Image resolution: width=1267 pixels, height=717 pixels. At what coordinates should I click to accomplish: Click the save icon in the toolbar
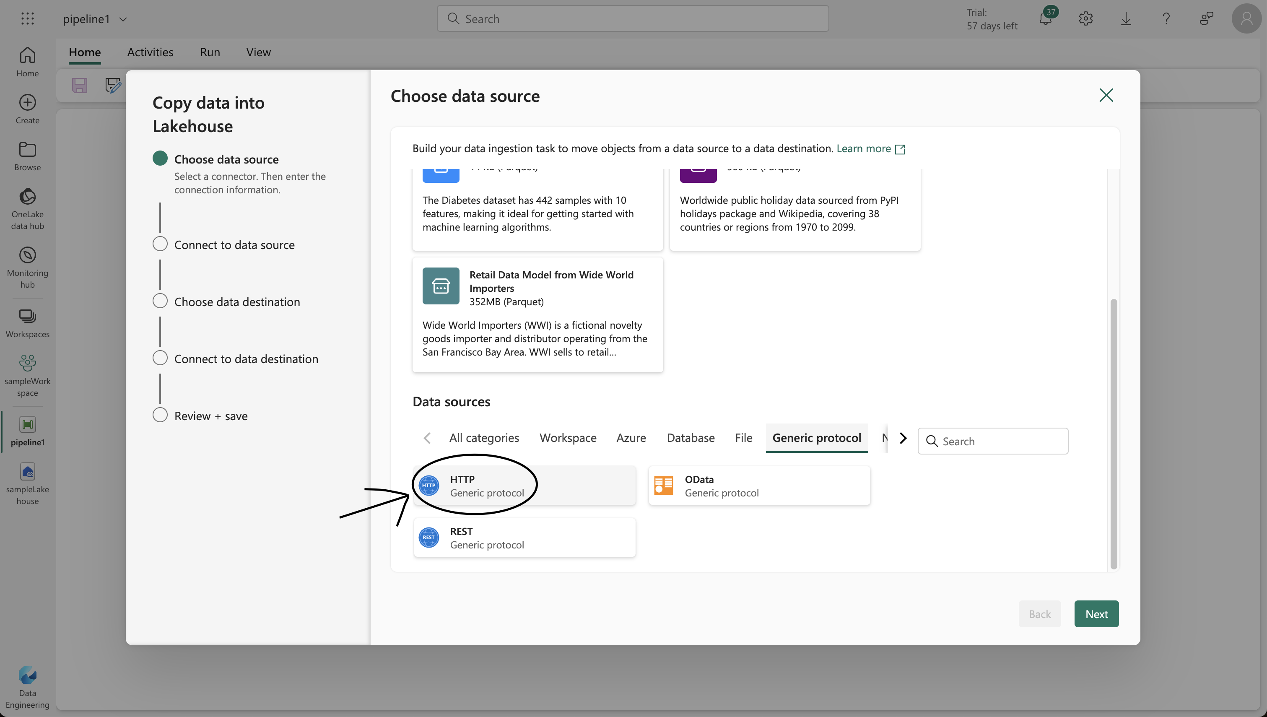click(80, 85)
